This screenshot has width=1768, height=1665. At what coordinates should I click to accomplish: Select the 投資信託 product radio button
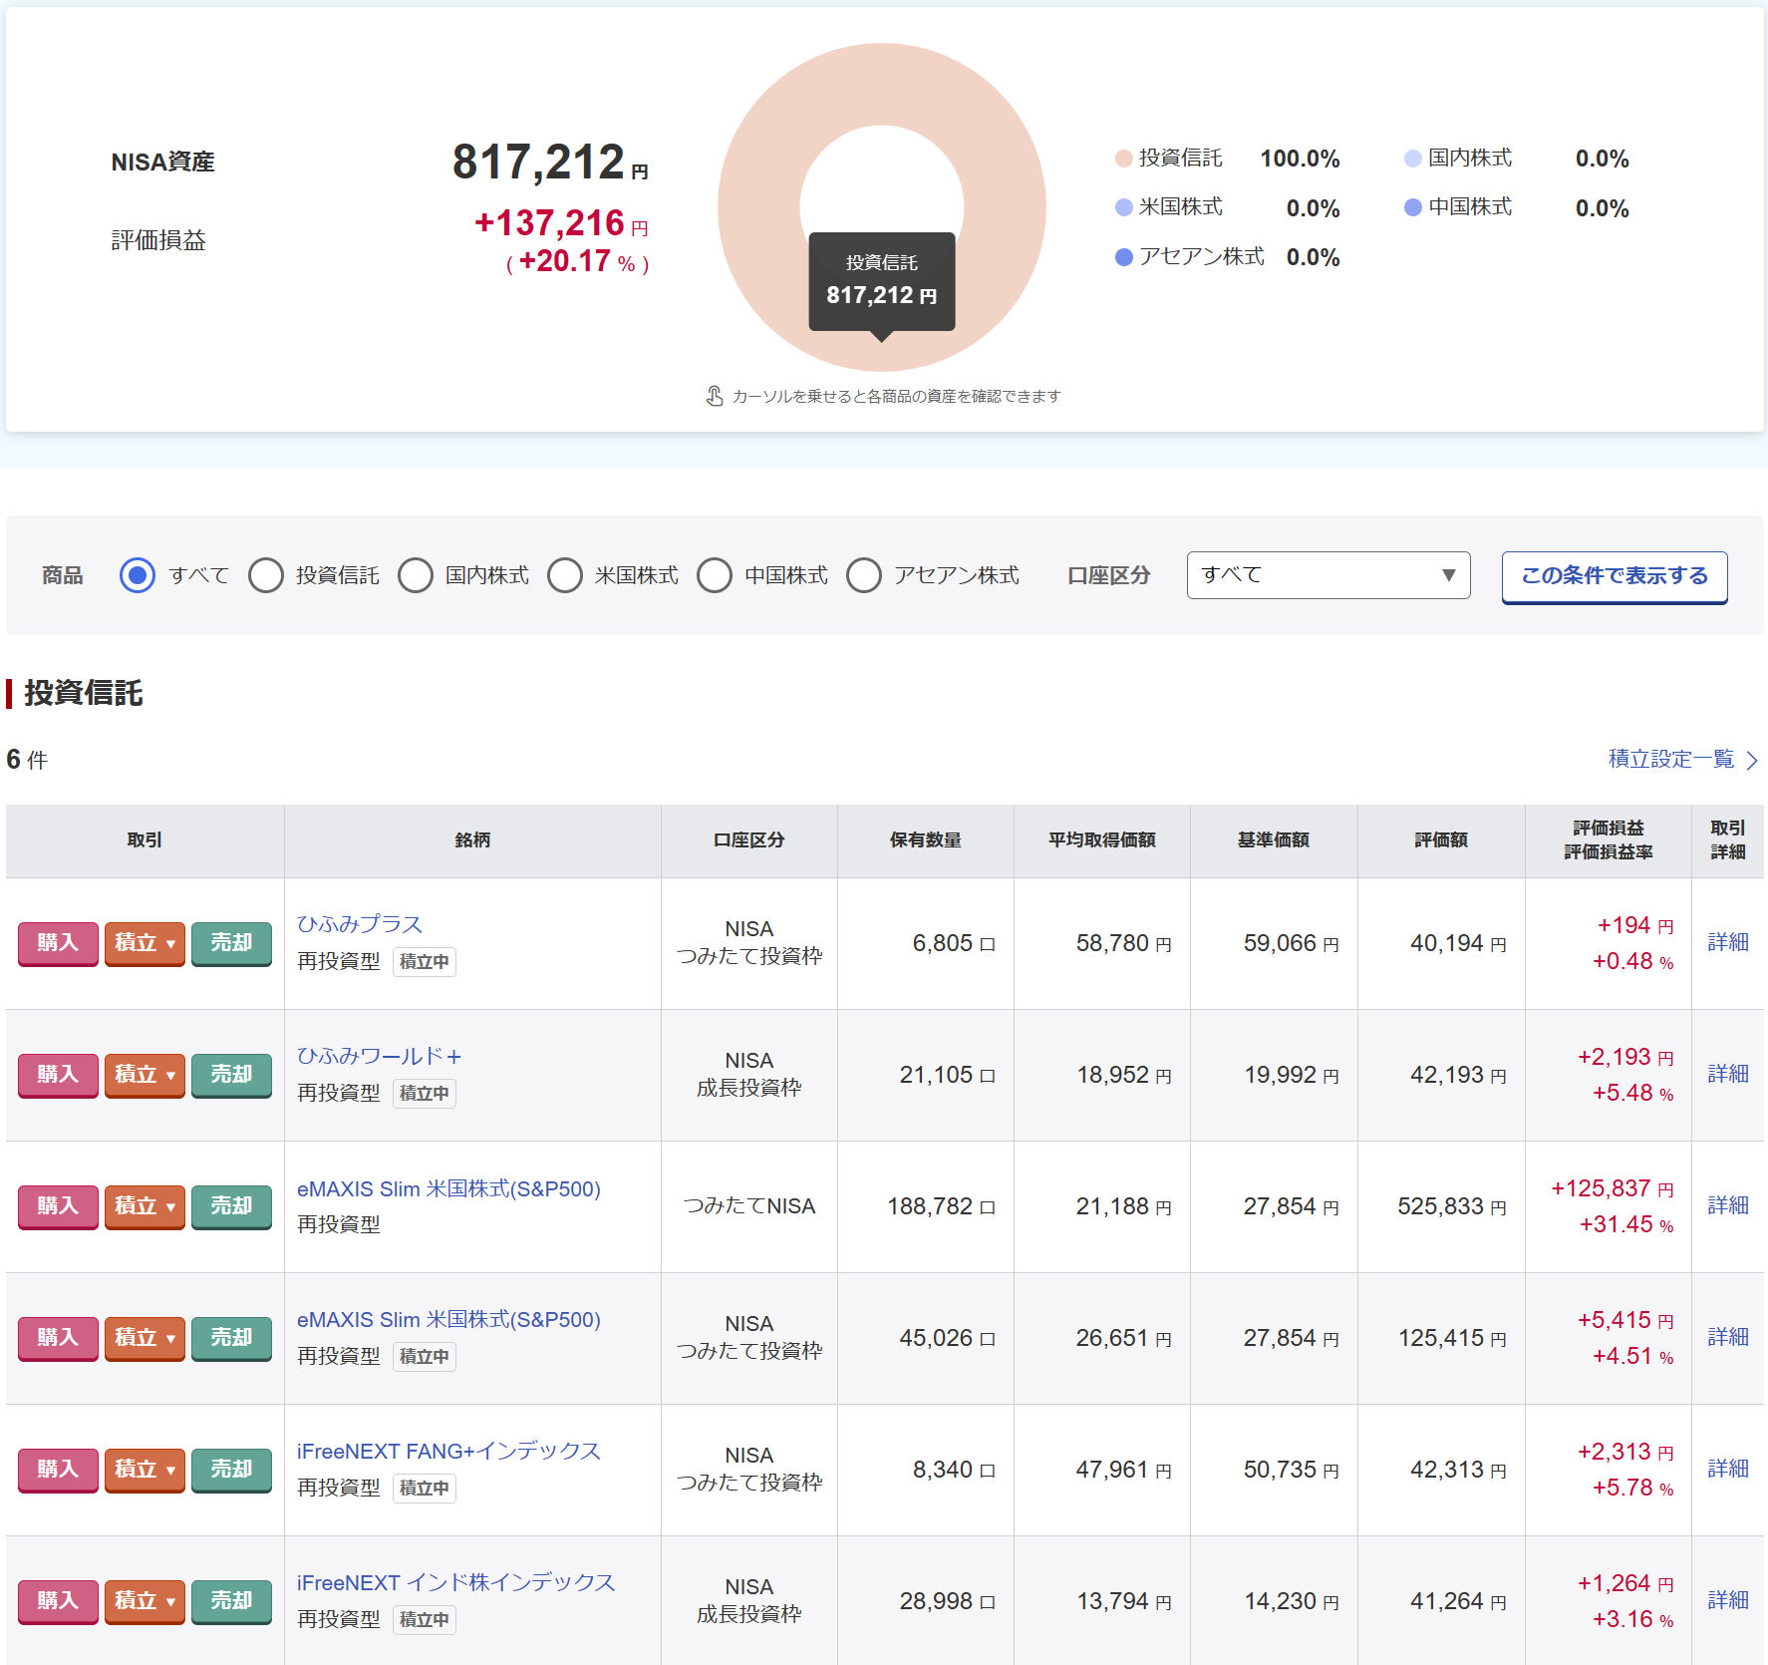[266, 575]
